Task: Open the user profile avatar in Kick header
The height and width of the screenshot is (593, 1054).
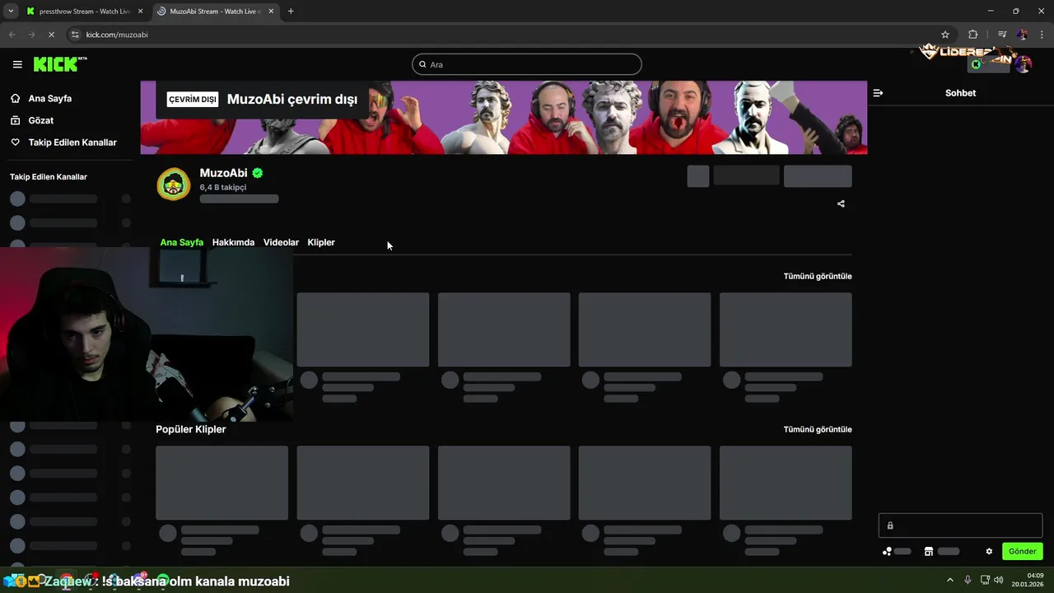Action: 1024,64
